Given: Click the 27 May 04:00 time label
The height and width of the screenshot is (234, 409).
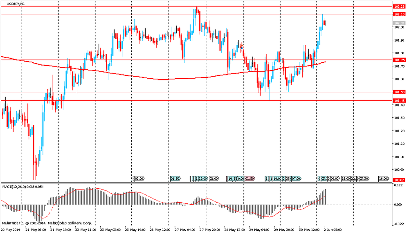Looking at the screenshot, I should pos(185,230).
